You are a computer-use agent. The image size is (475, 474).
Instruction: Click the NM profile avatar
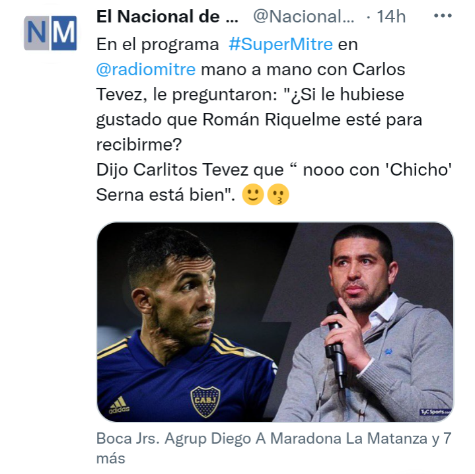[50, 33]
